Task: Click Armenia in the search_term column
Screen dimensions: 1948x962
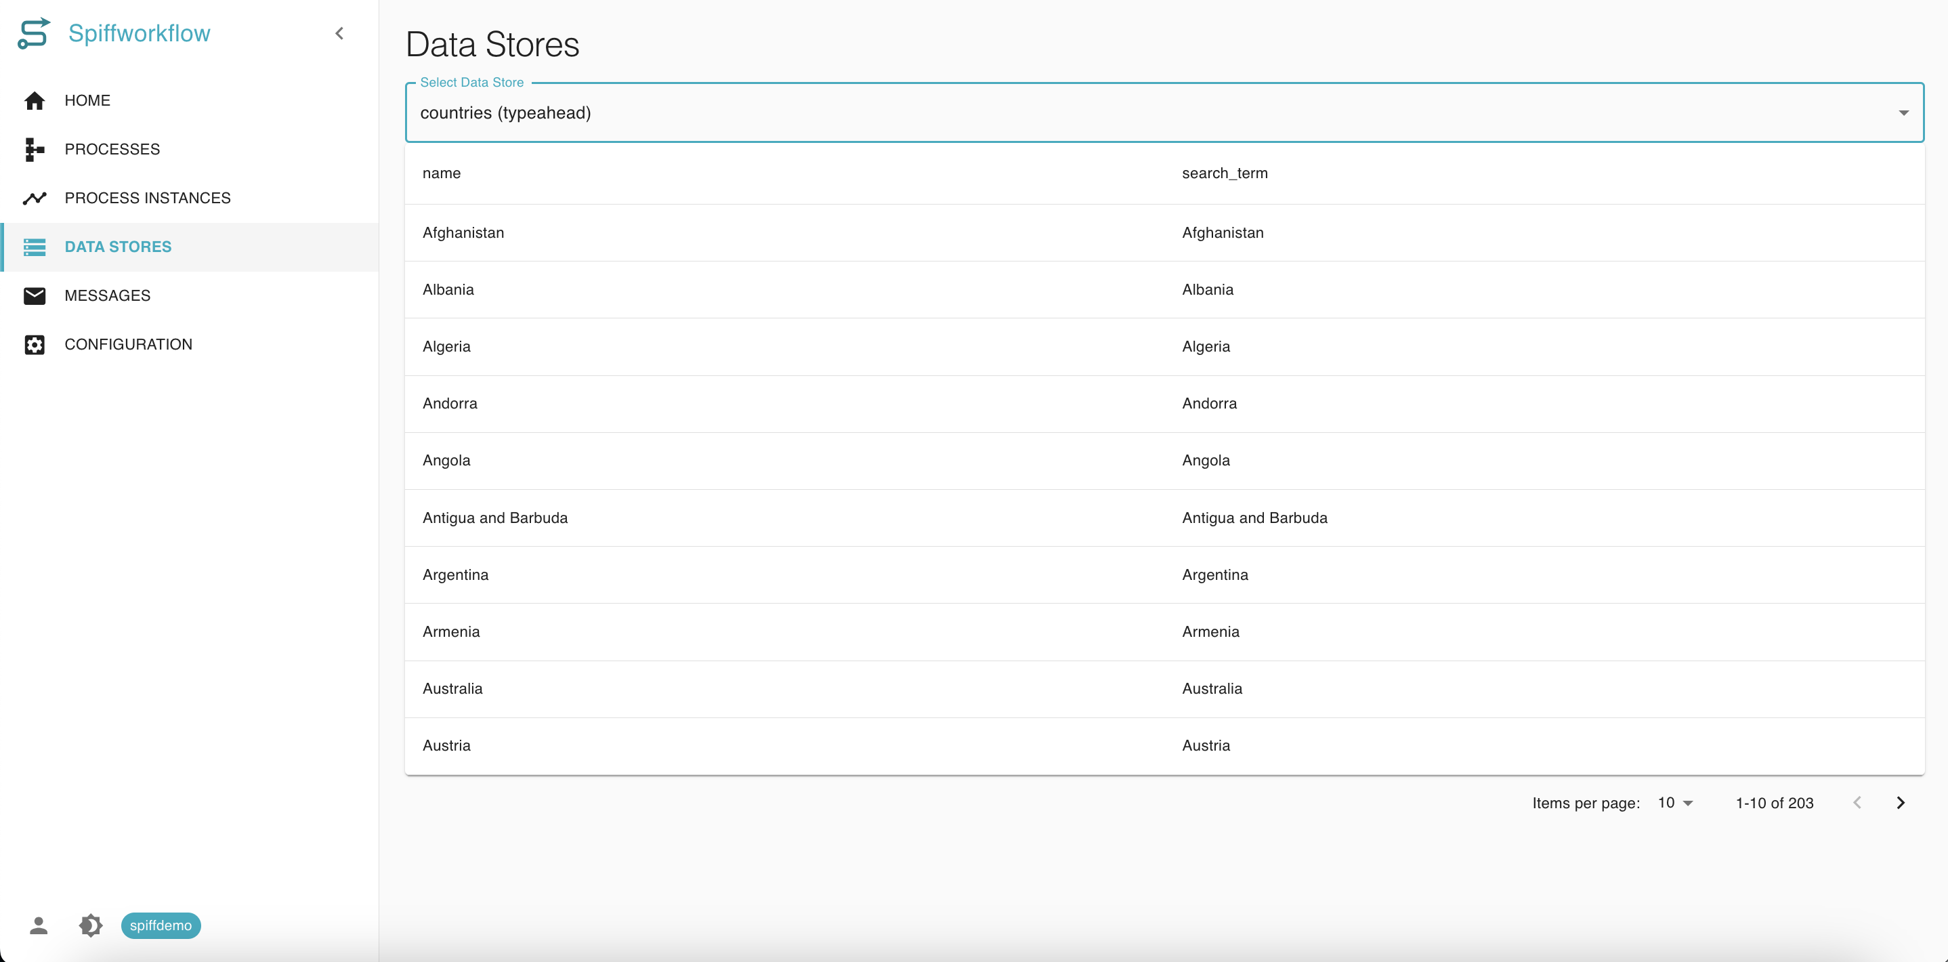Action: [x=1210, y=631]
